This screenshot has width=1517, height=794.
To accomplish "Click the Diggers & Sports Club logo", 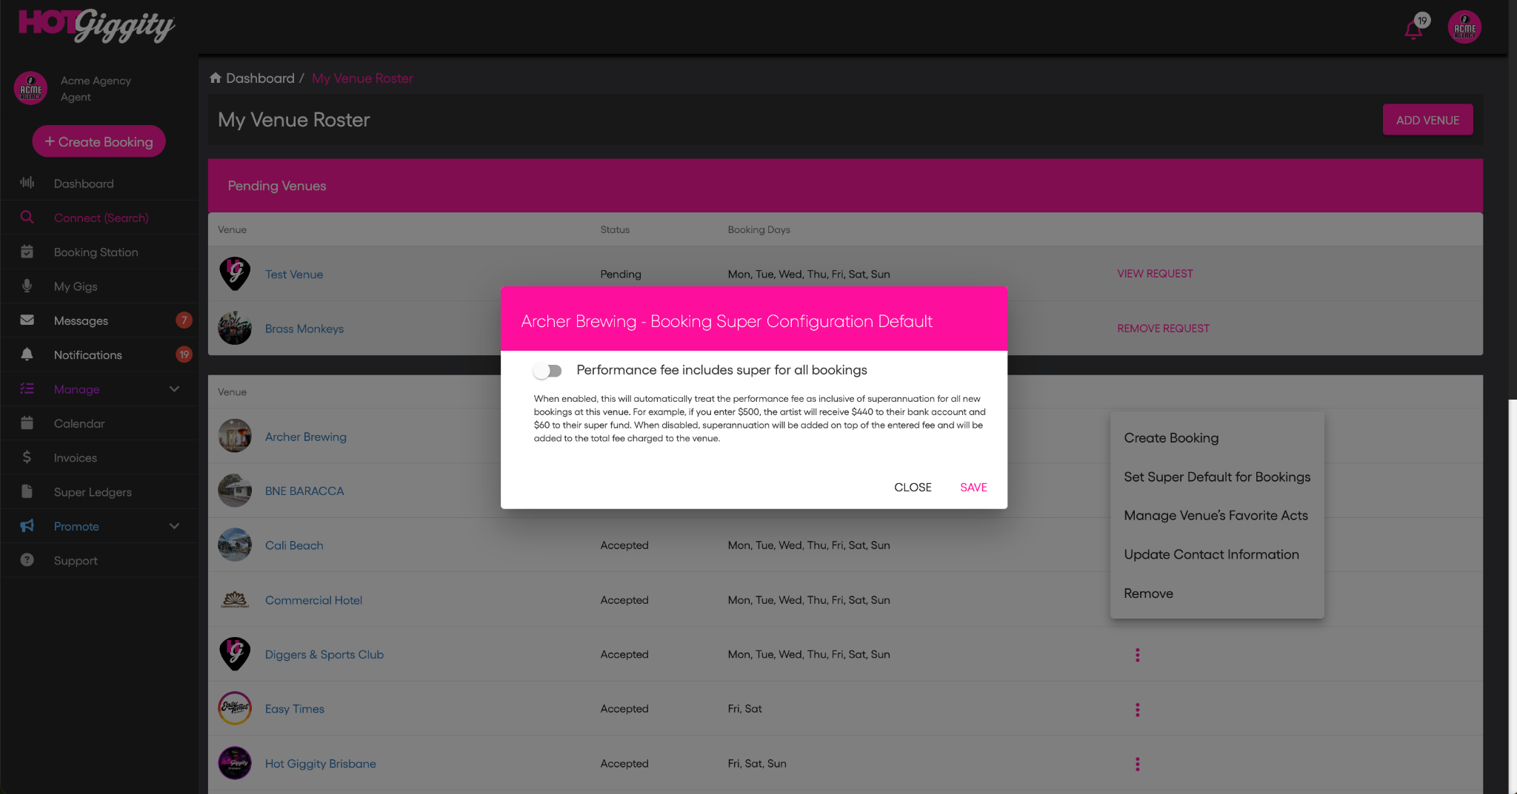I will coord(235,654).
